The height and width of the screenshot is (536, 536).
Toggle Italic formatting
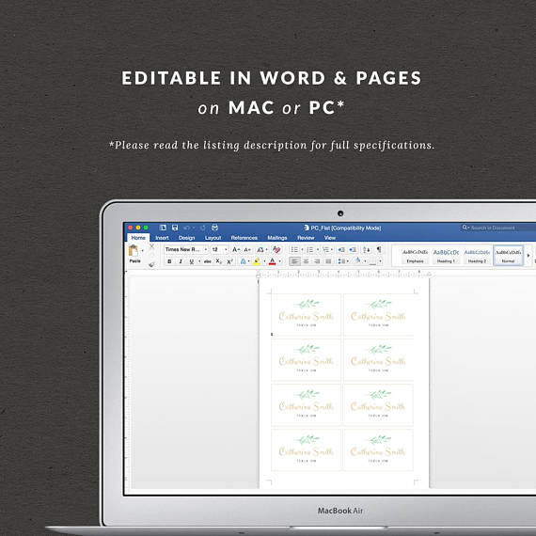(x=181, y=261)
